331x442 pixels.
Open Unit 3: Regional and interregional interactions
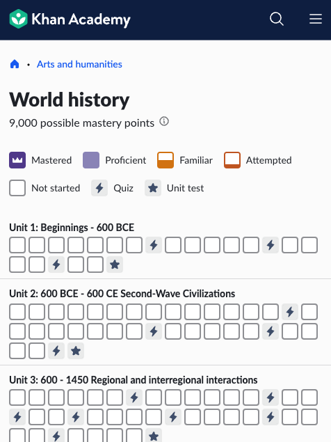tap(134, 380)
